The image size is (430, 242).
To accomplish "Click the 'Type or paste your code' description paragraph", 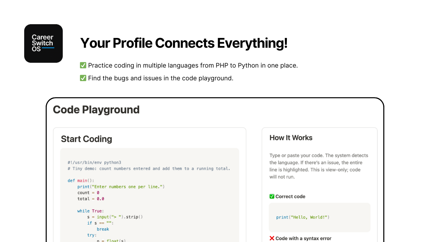I will click(319, 166).
